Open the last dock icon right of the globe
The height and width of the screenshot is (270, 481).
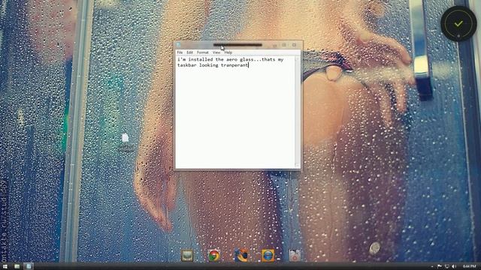tap(295, 255)
